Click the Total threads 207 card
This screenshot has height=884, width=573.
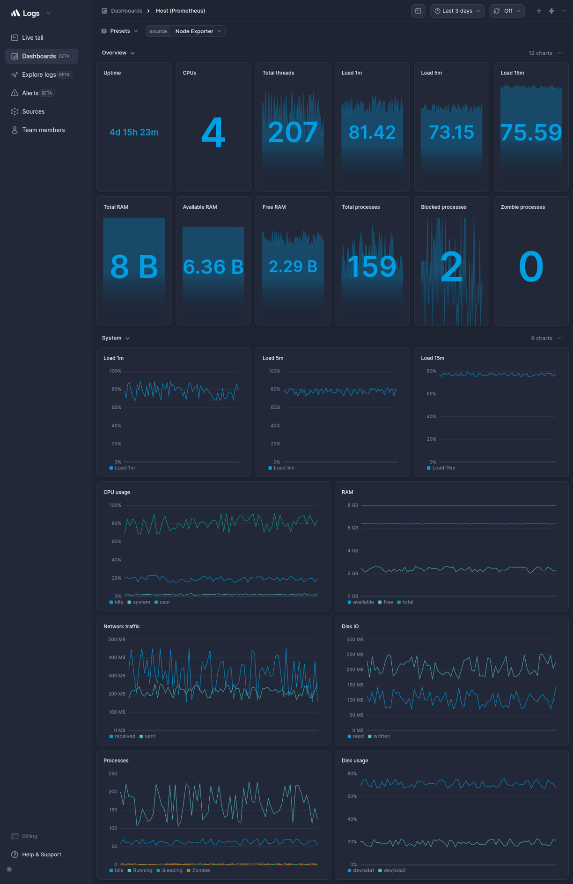[293, 127]
